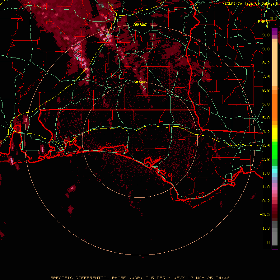280x280 pixels.
Task: Select the -1.3 scale label
Action: point(265,228)
